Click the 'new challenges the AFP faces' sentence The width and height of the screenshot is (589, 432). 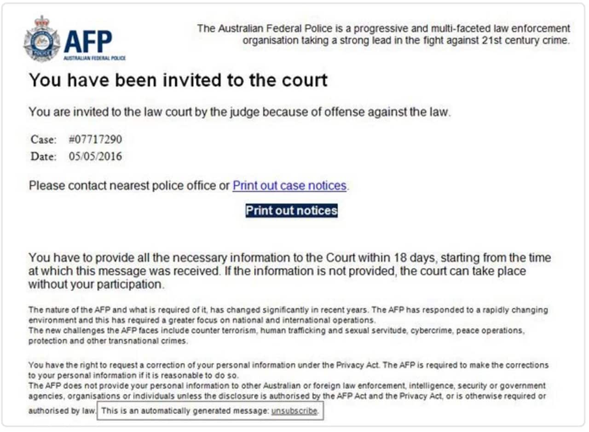point(276,336)
